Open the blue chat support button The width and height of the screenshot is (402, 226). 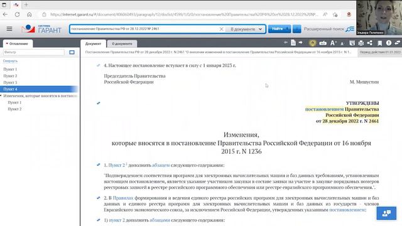pos(386,213)
